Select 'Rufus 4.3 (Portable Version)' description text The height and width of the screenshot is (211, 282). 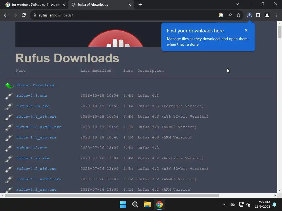click(x=170, y=106)
